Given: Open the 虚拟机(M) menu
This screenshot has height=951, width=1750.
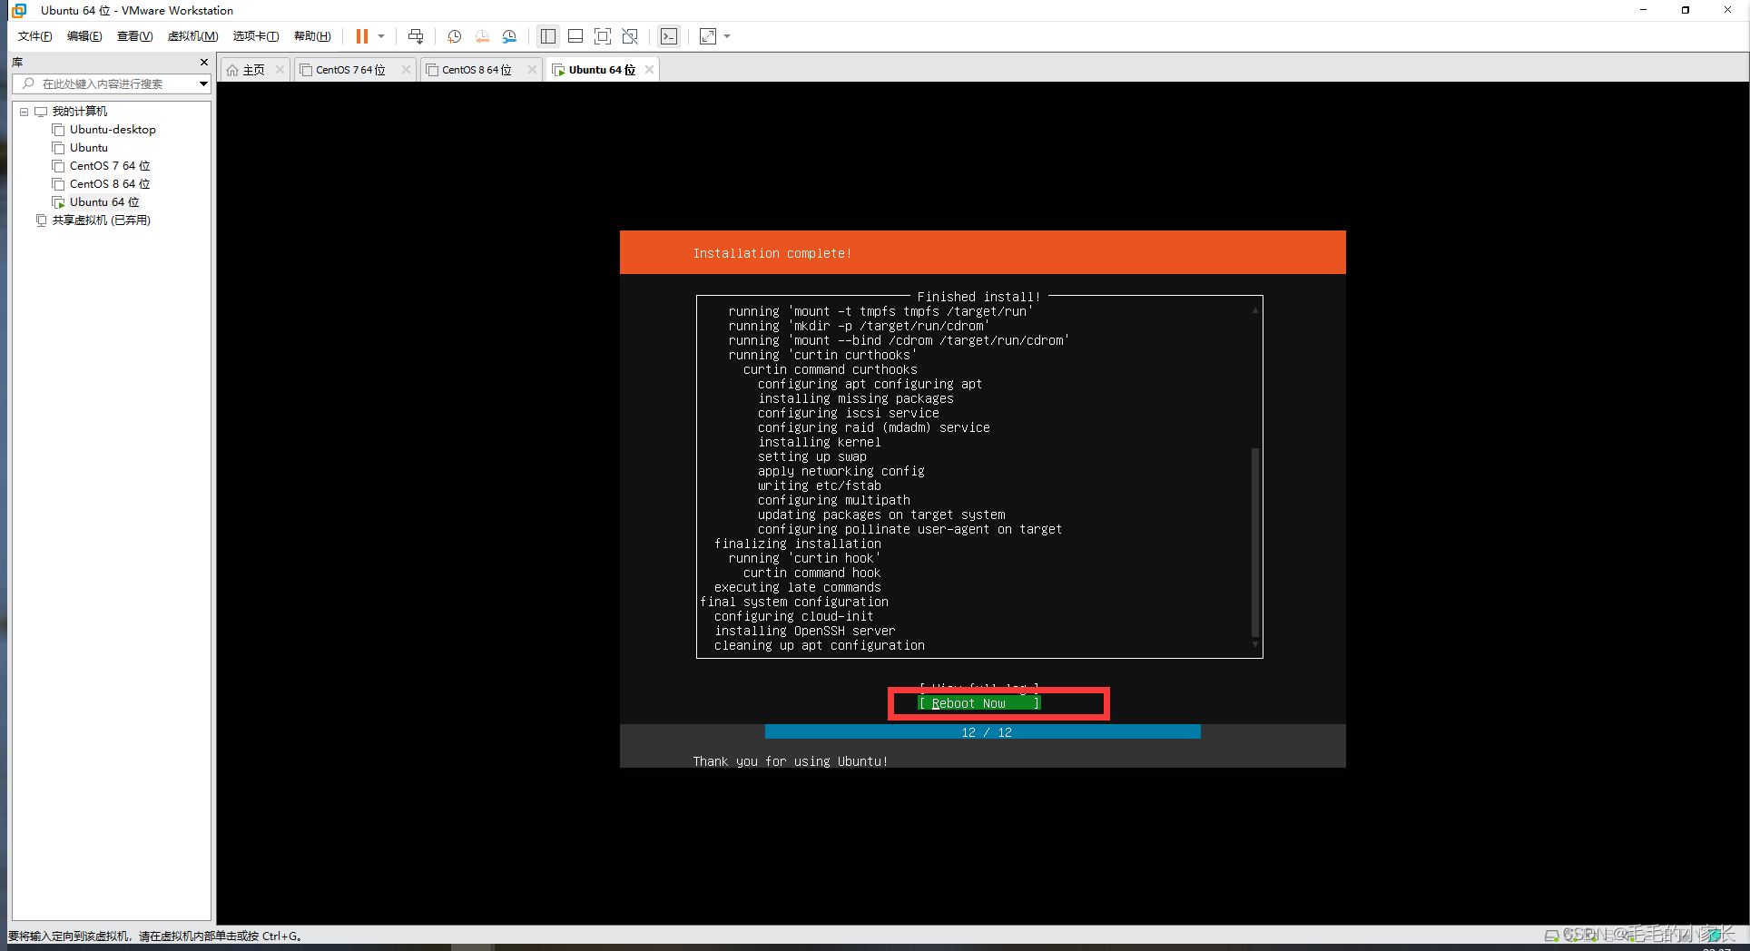Looking at the screenshot, I should (192, 36).
